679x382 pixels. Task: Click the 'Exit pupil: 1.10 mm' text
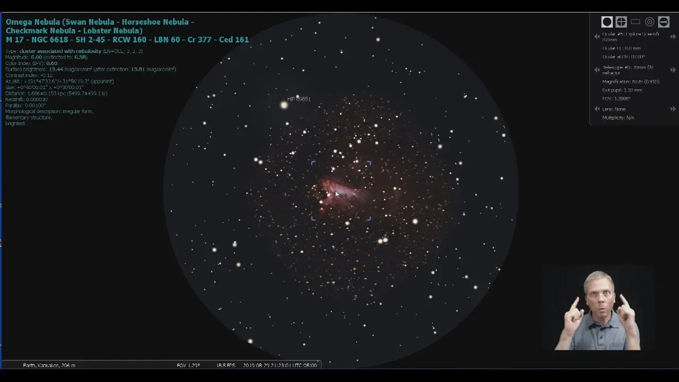[622, 90]
